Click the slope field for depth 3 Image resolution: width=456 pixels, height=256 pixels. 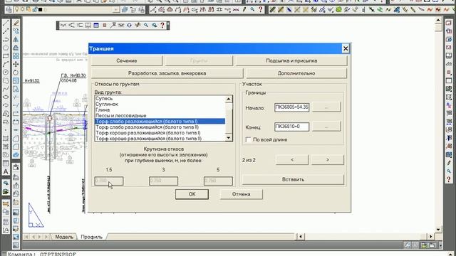click(x=163, y=181)
